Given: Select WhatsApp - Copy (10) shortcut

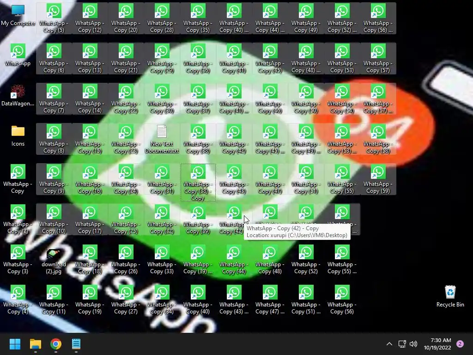Looking at the screenshot, I should pyautogui.click(x=54, y=220).
